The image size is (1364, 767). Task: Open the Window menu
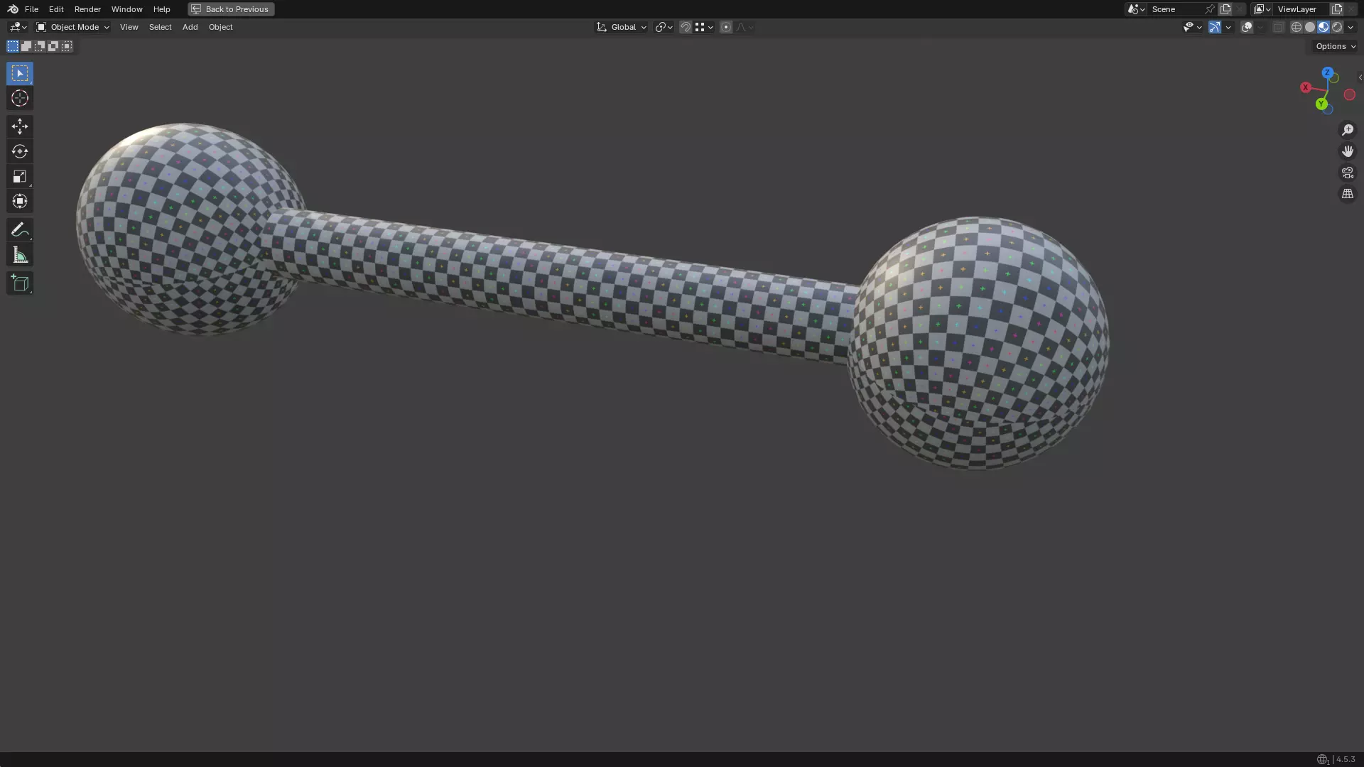(126, 9)
